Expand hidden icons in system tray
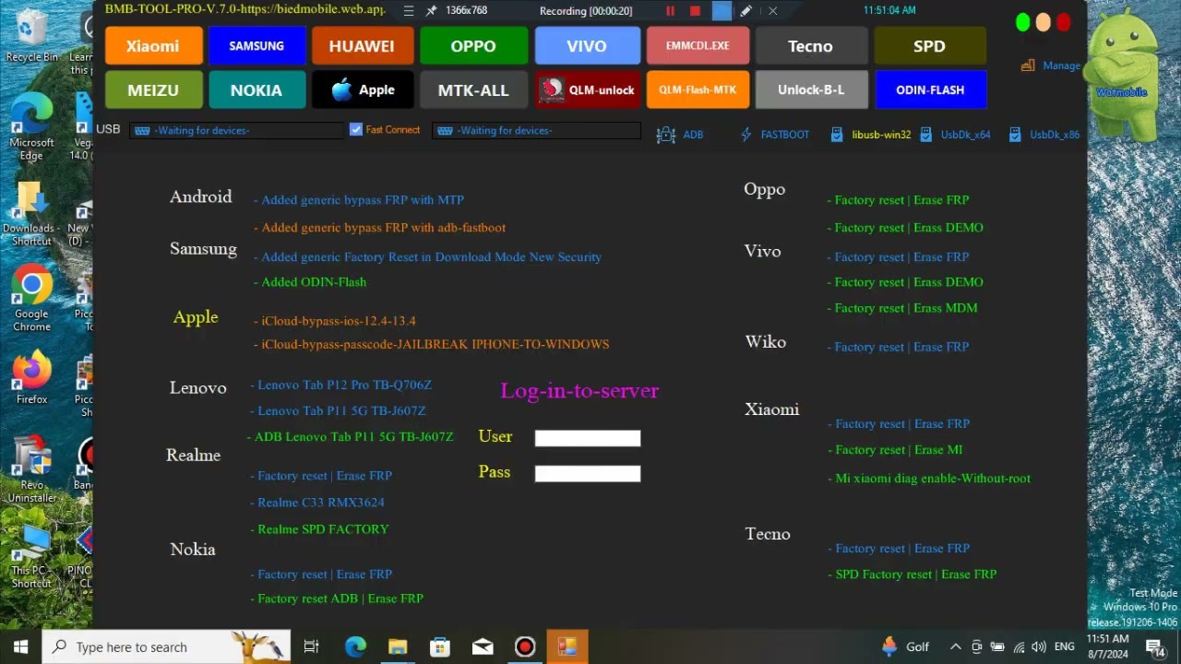This screenshot has height=664, width=1181. 956,646
